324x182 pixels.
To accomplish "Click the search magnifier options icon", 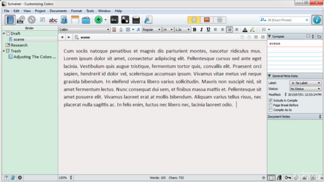I will pos(263,20).
